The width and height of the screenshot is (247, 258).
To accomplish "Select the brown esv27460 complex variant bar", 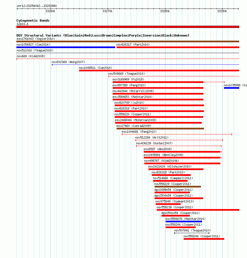I will click(x=160, y=129).
